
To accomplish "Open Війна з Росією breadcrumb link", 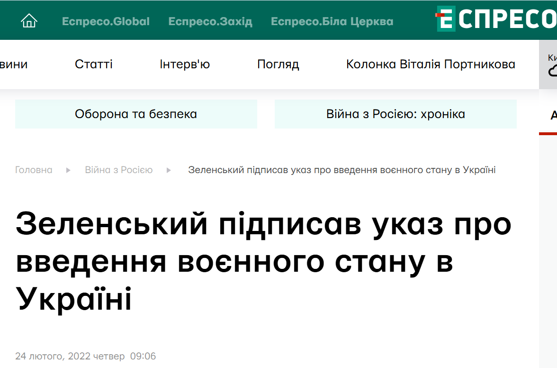I will pyautogui.click(x=118, y=170).
